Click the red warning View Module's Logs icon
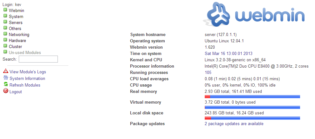315x139 pixels. pos(5,71)
